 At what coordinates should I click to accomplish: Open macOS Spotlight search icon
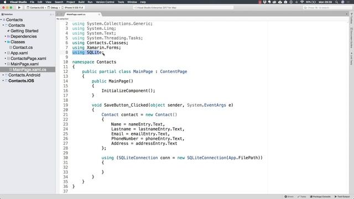[x=337, y=2]
